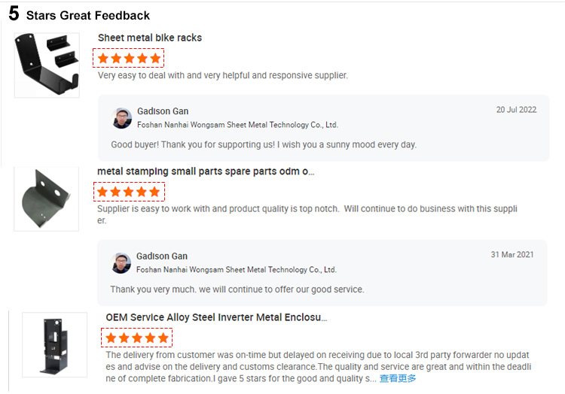Click the Foshan Nanhai Wongsam company in first reply
The image size is (565, 394).
[237, 125]
